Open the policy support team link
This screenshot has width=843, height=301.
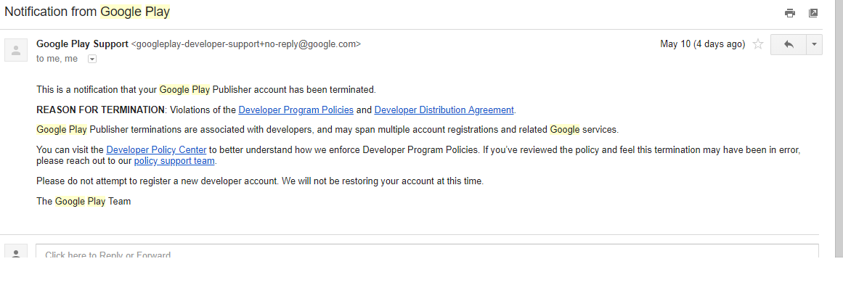click(174, 161)
